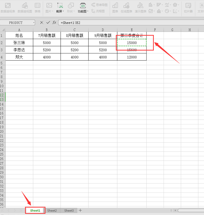204x215 pixels.
Task: Insert a slicer (切片器)
Action: click(188, 8)
